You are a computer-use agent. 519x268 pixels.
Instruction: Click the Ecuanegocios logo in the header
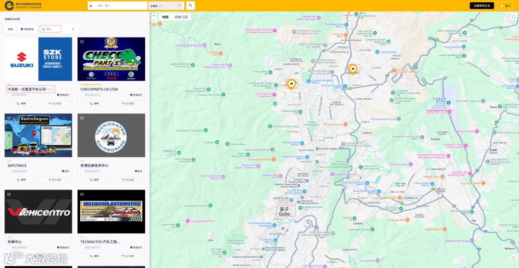click(23, 5)
